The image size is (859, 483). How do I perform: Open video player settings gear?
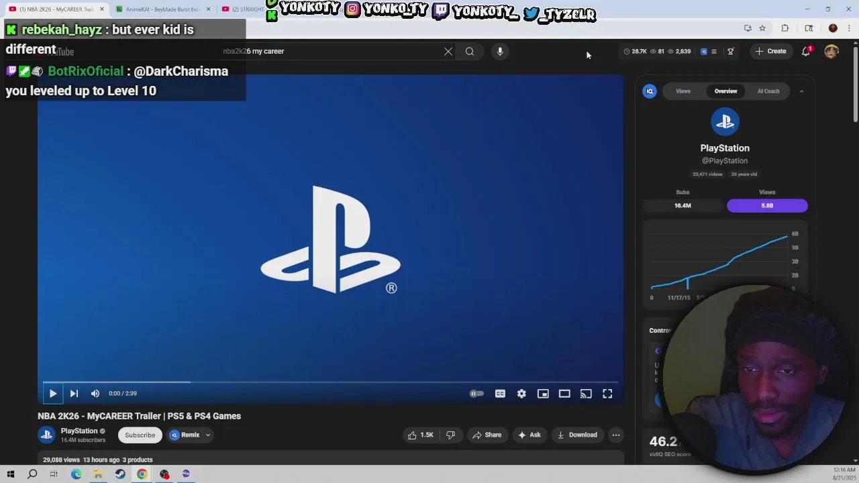pos(521,394)
